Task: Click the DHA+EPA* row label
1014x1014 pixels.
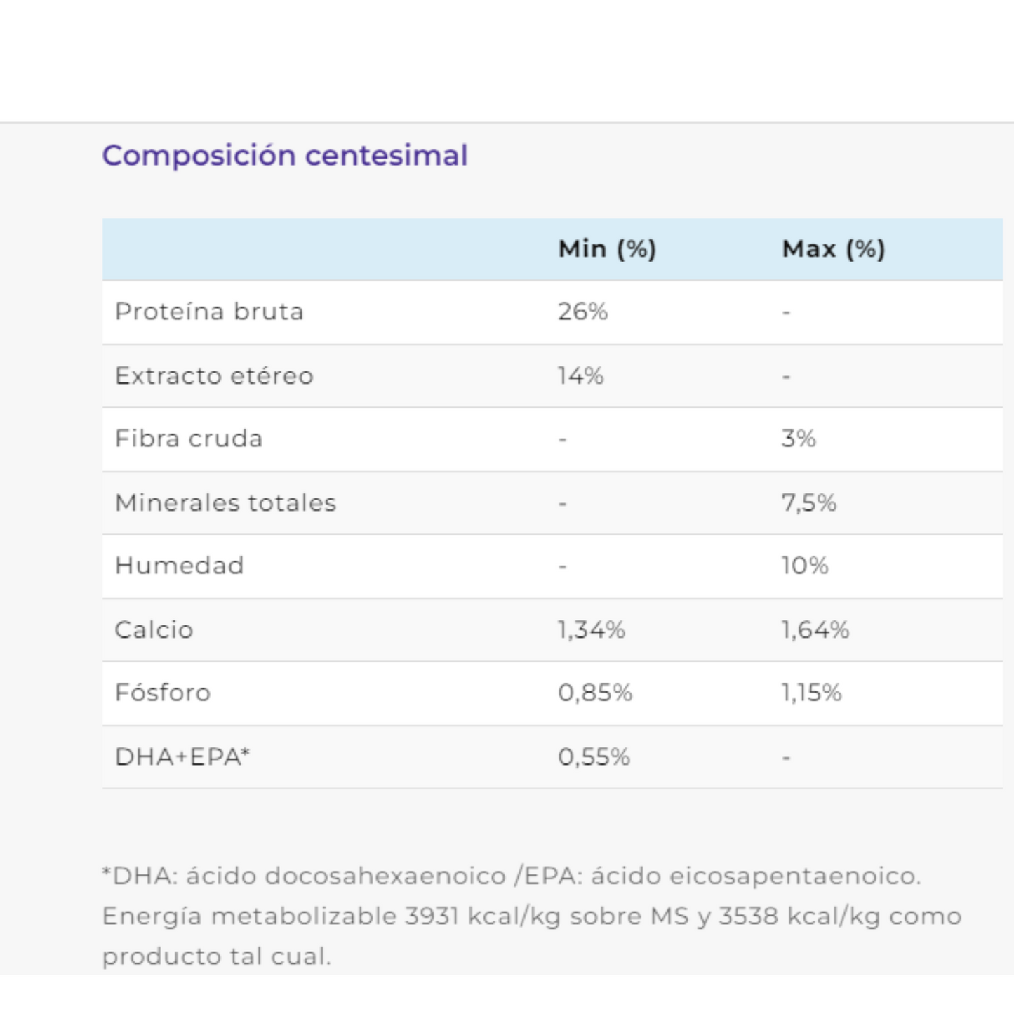Action: point(182,756)
